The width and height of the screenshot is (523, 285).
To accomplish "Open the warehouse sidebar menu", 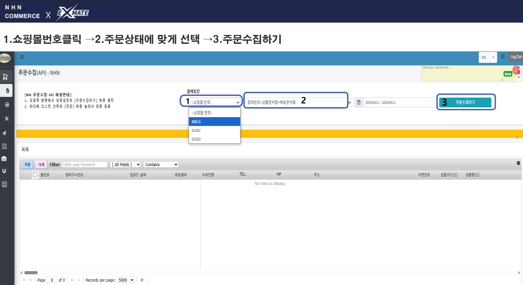I will 4,159.
